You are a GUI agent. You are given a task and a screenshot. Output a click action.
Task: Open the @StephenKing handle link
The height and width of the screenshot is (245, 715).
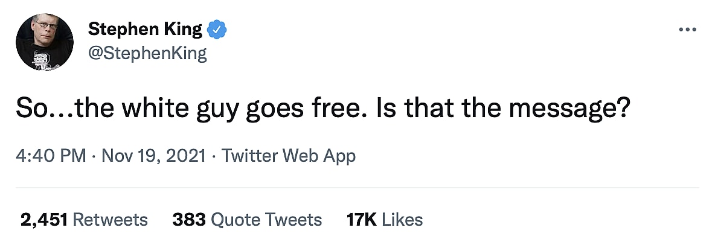pos(147,54)
